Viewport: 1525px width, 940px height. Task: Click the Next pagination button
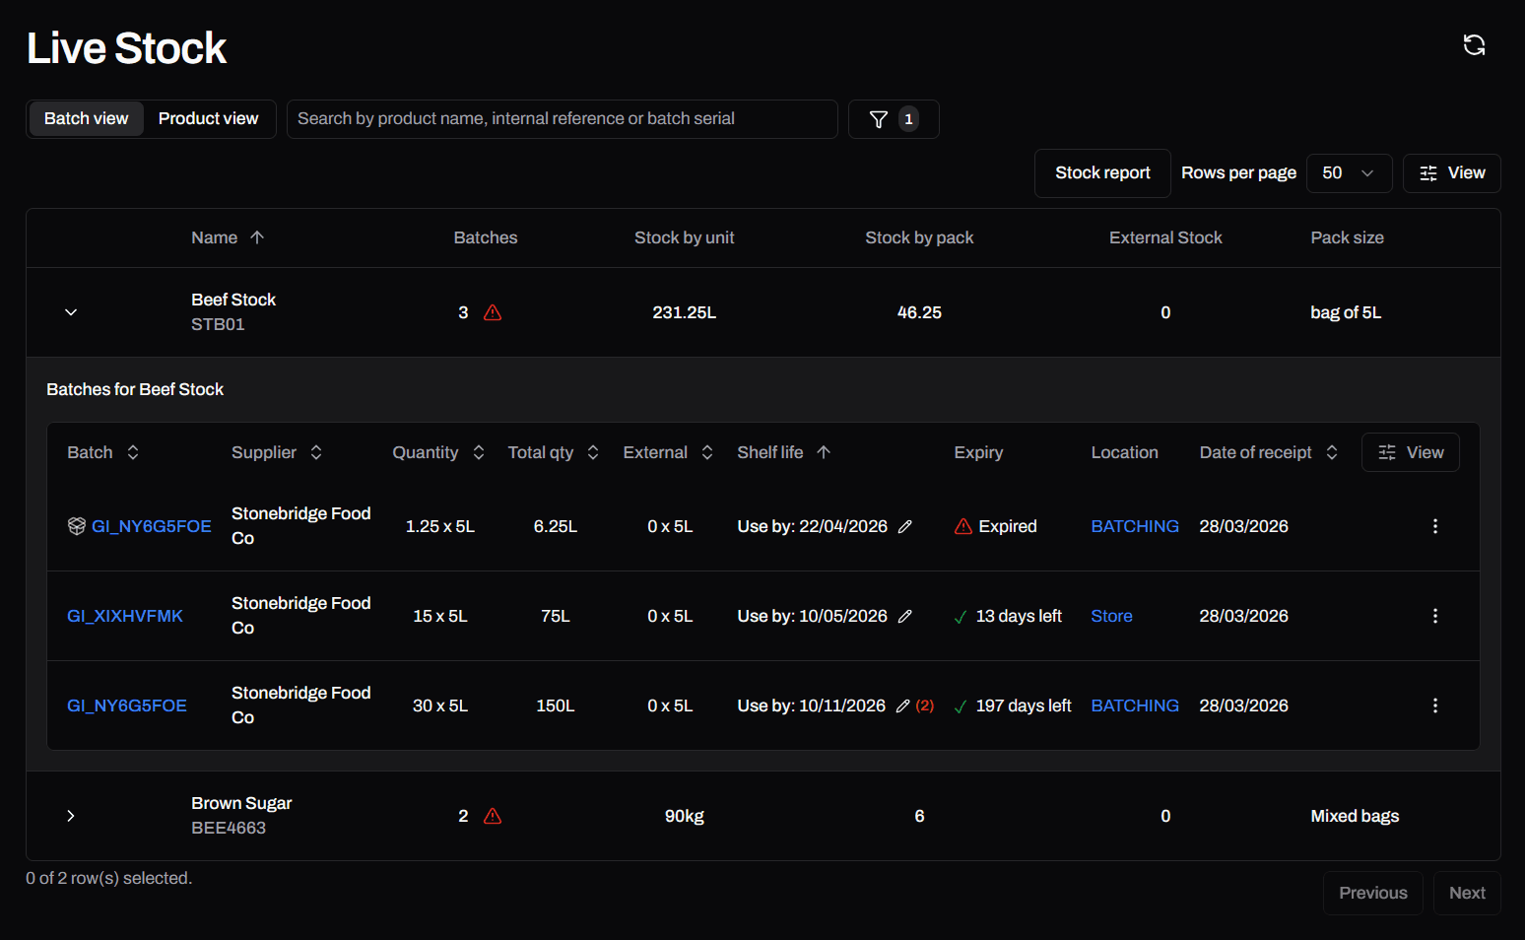point(1467,893)
